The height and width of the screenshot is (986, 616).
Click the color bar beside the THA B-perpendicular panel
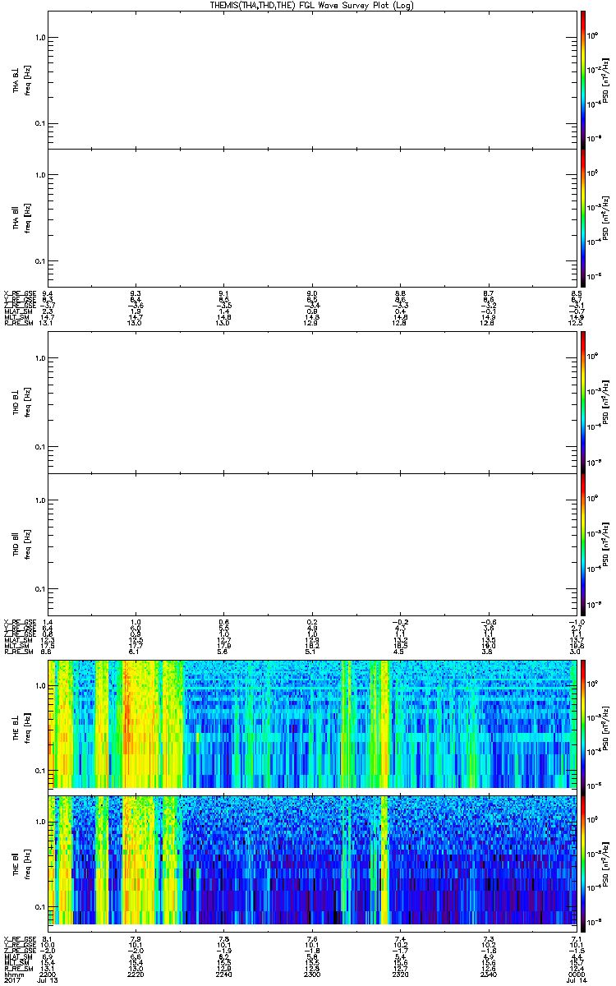click(x=582, y=78)
